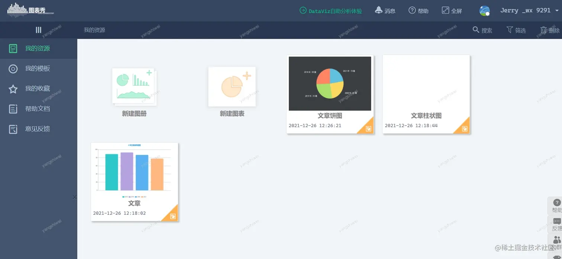Click the 帮助 question mark icon in header
Screen dimensions: 562x259
point(412,10)
